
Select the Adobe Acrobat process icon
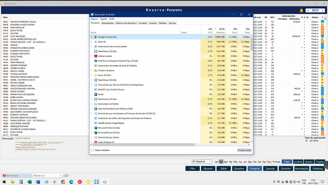click(x=96, y=56)
